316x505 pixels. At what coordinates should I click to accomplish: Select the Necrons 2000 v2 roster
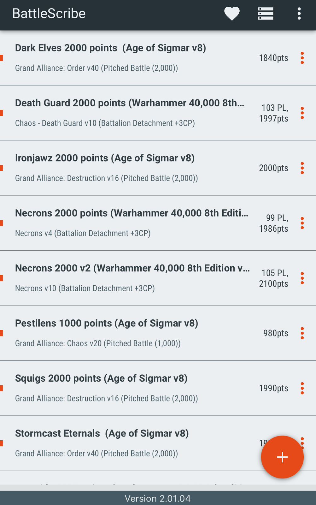click(x=126, y=278)
